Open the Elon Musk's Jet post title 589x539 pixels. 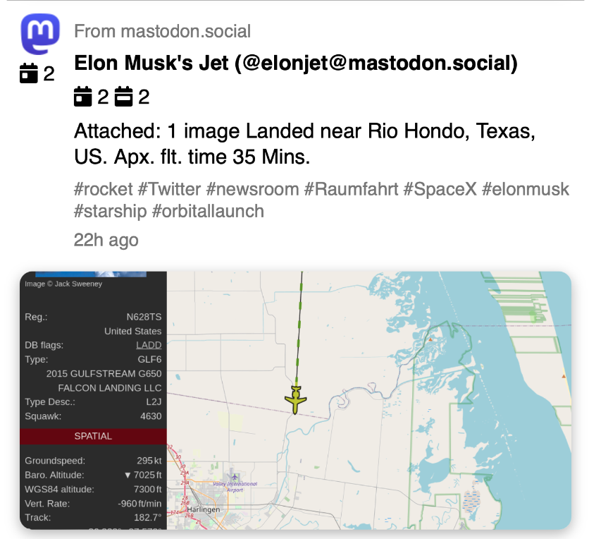(x=296, y=64)
